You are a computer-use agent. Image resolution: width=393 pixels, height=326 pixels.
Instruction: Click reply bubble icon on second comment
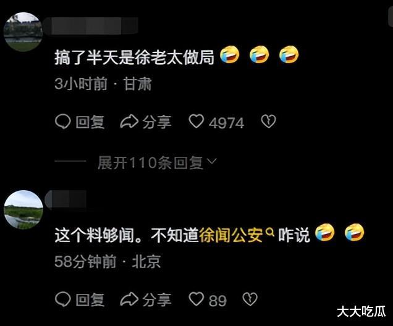point(62,299)
